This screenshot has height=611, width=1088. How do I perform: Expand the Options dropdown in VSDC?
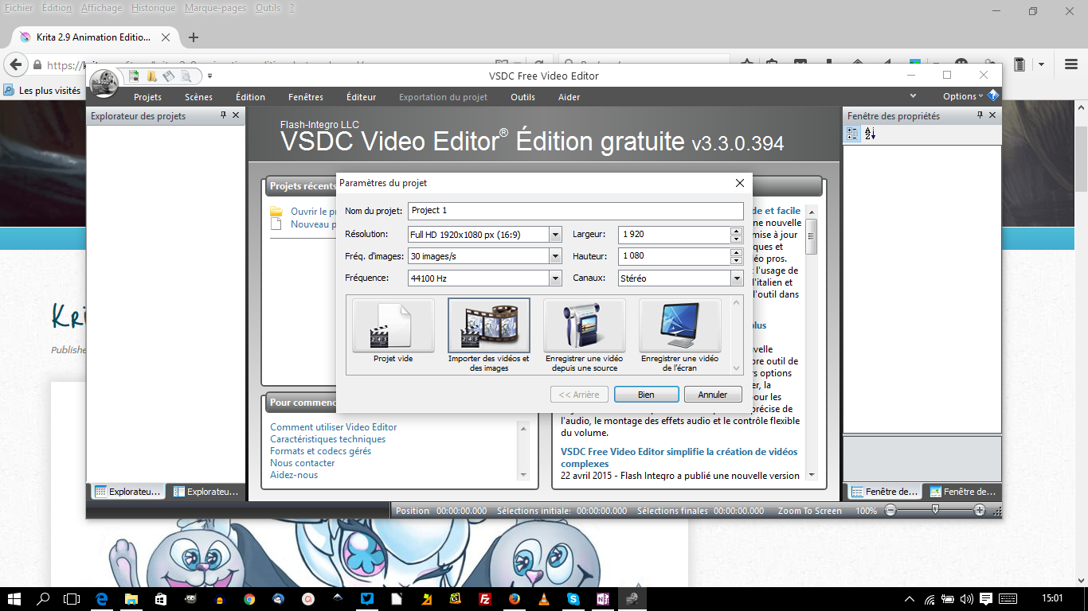[x=962, y=96]
